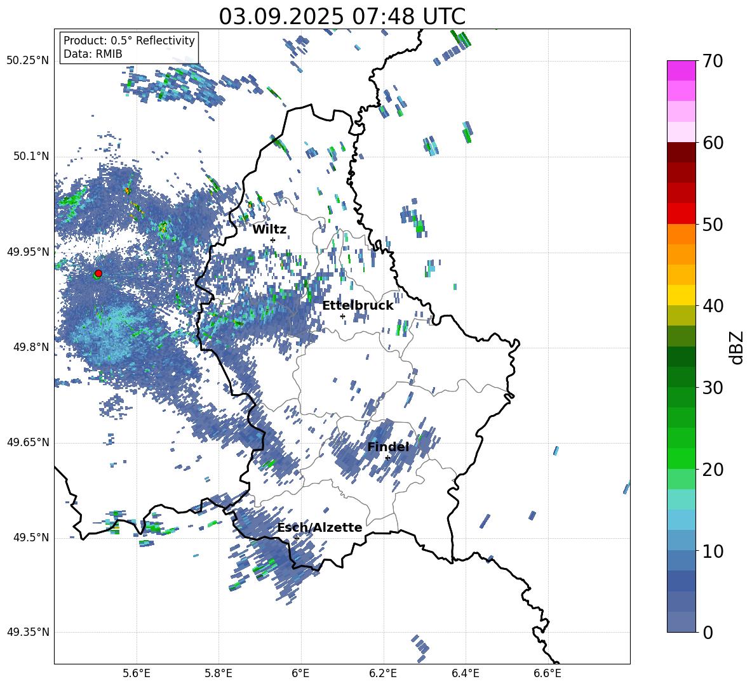This screenshot has height=686, width=752.
Task: Click the 40 tick on the colorbar
Action: pyautogui.click(x=712, y=306)
